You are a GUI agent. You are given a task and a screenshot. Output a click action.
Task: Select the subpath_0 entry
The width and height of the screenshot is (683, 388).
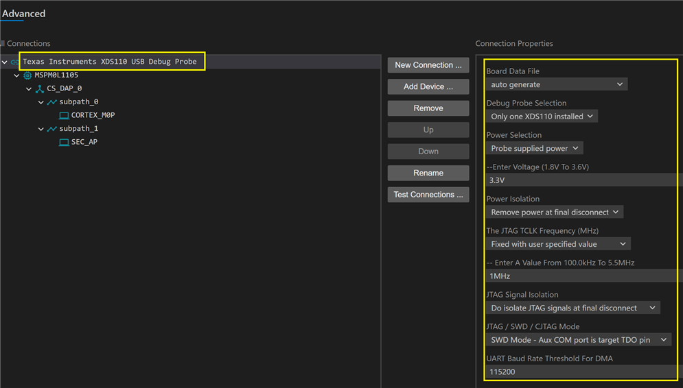[78, 101]
